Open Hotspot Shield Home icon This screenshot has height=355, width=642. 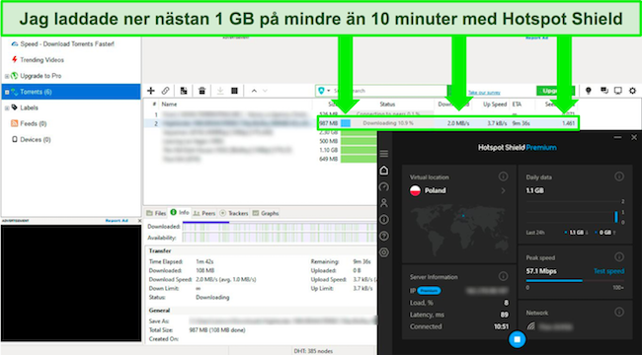tap(384, 171)
